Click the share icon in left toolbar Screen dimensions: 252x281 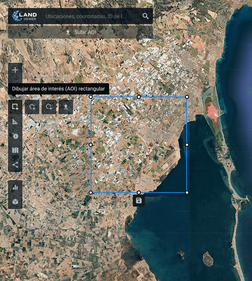click(15, 164)
